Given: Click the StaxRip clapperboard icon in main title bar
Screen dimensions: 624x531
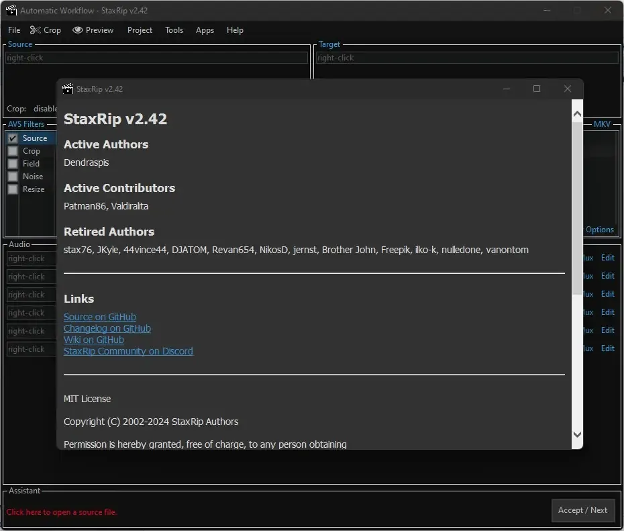Looking at the screenshot, I should tap(11, 10).
